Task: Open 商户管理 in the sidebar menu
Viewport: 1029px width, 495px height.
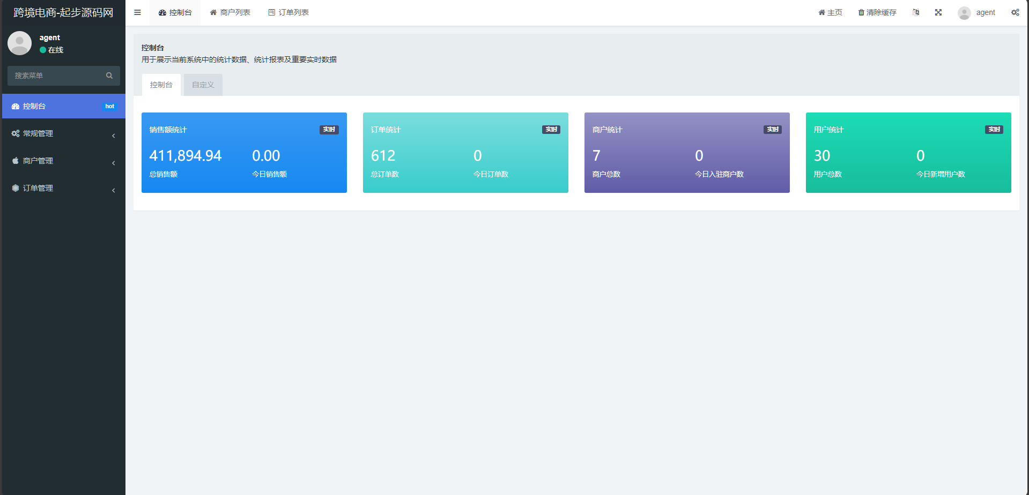Action: 64,161
